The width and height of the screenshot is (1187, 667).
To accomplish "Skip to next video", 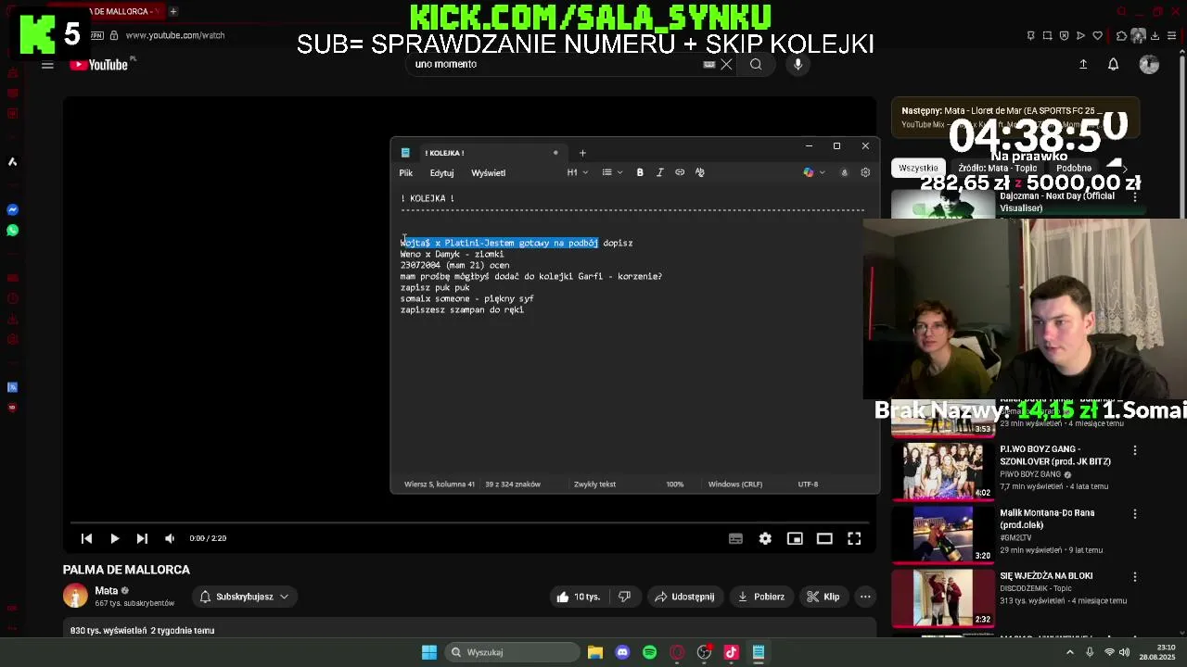I will (142, 538).
